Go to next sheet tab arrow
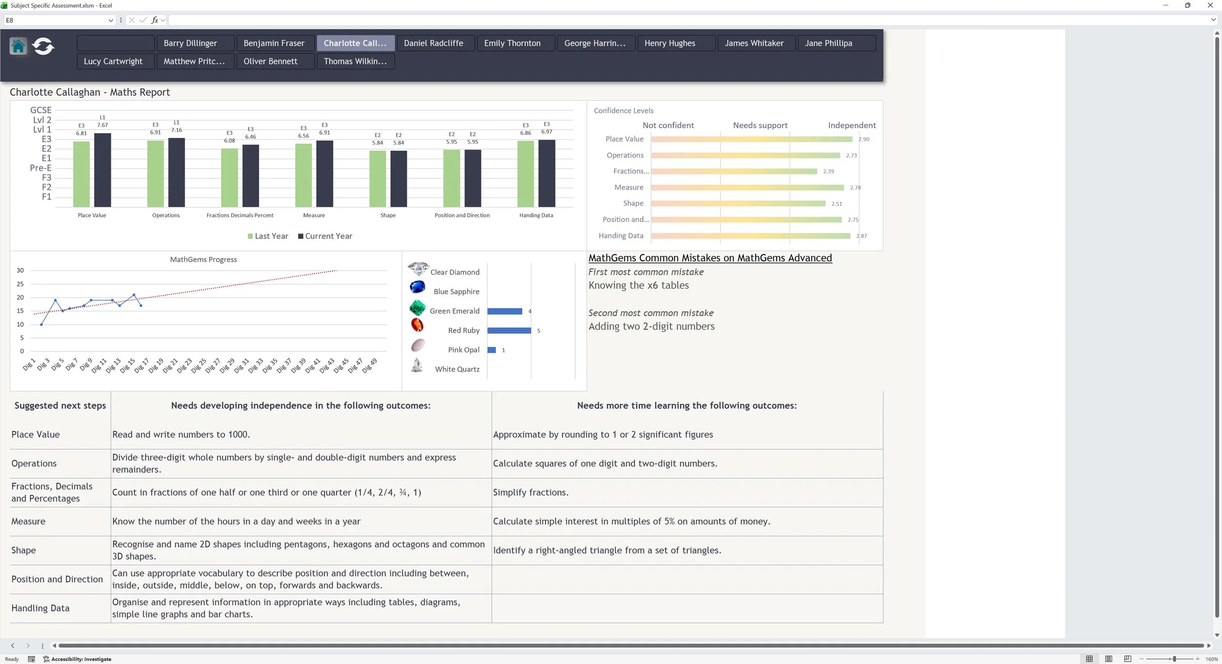The height and width of the screenshot is (664, 1222). [28, 645]
